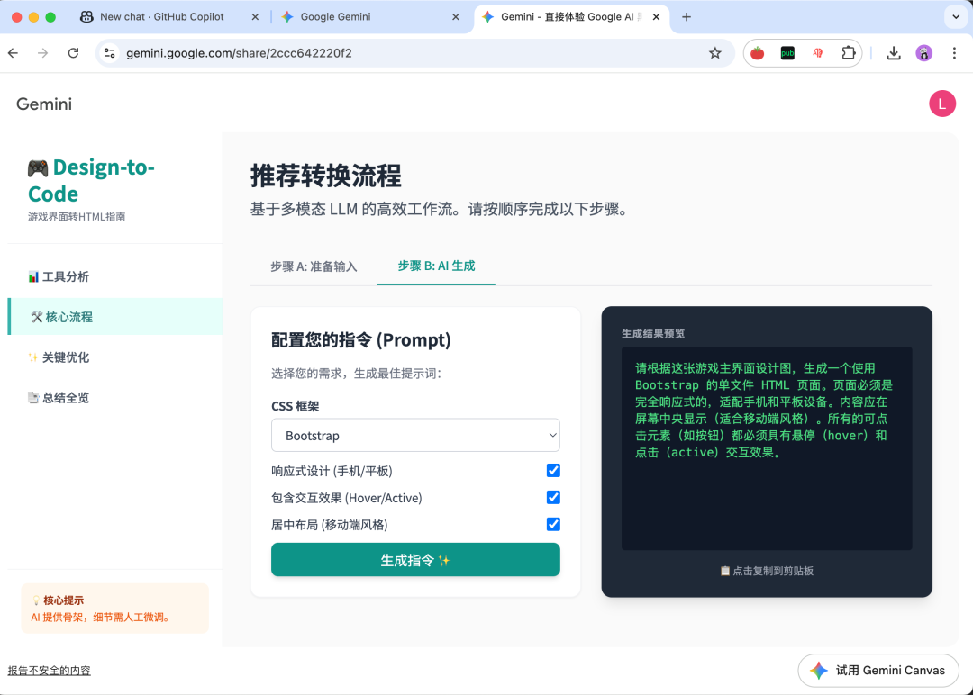
Task: Open the Extensions puzzle icon
Action: tap(848, 53)
